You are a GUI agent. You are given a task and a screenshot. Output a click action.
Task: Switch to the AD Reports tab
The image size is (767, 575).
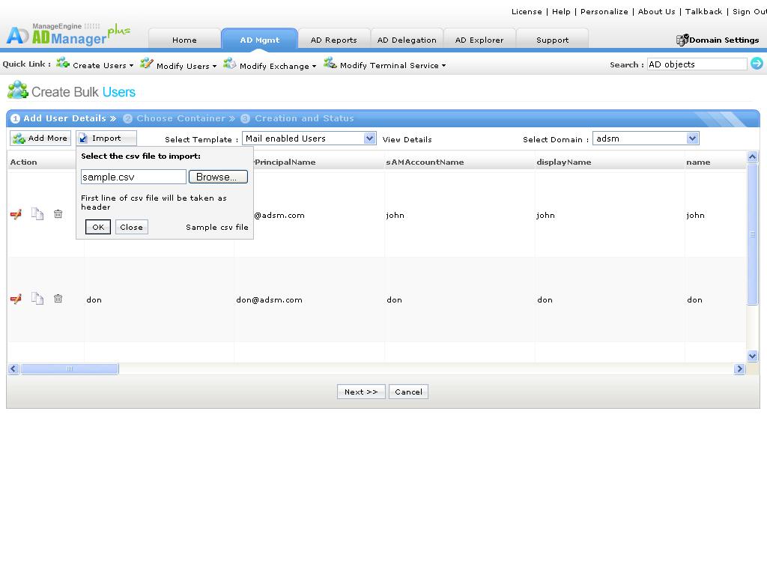(x=333, y=39)
